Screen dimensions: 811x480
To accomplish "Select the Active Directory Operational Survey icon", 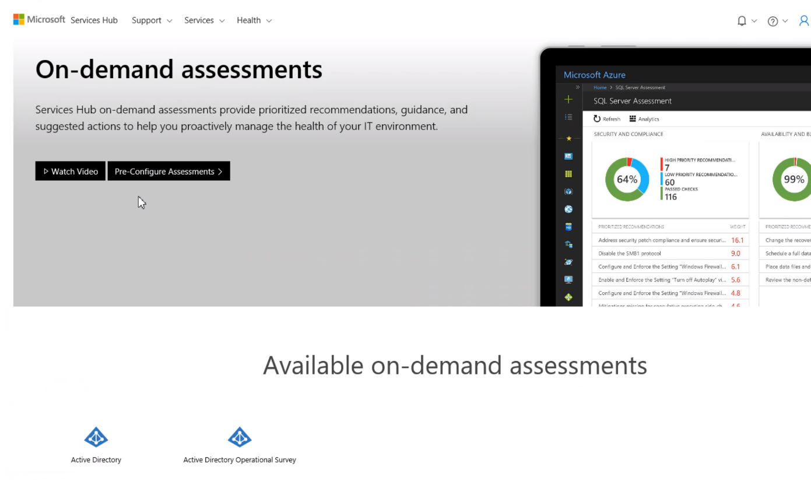I will (240, 437).
